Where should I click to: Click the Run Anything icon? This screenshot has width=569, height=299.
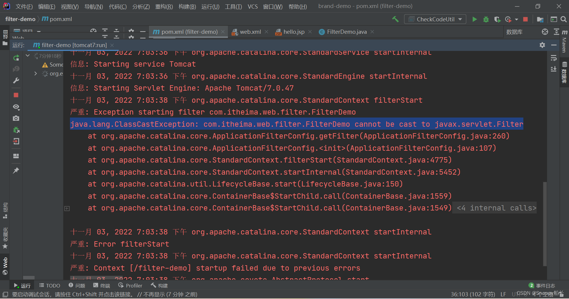tap(554, 19)
